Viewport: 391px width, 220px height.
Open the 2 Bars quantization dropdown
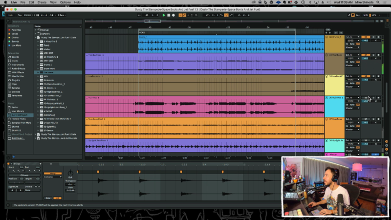(61, 15)
